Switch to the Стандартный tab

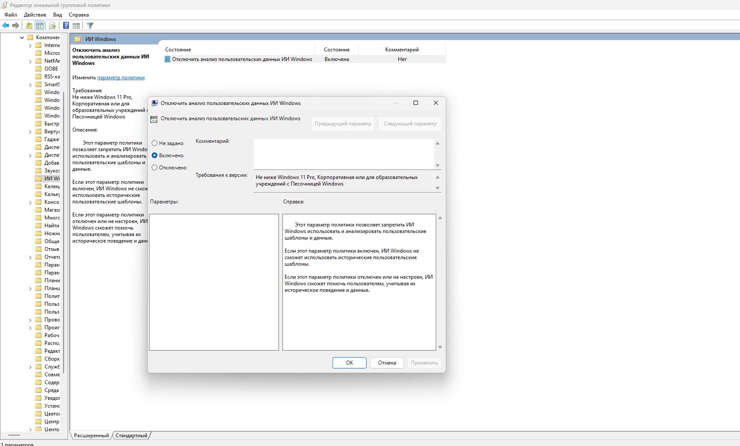click(131, 436)
